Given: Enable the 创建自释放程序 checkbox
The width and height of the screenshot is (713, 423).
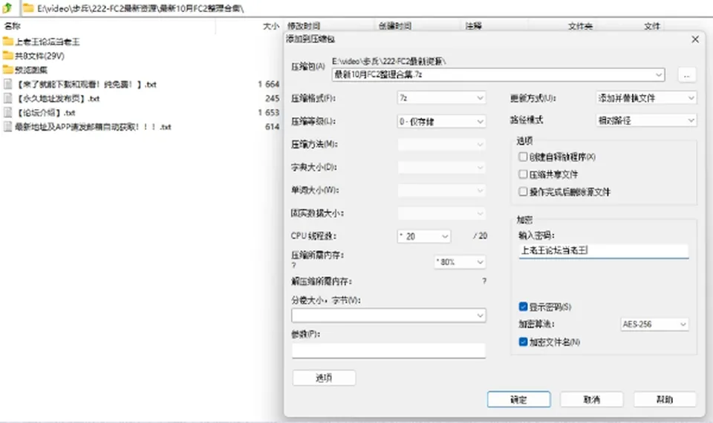Looking at the screenshot, I should point(523,157).
